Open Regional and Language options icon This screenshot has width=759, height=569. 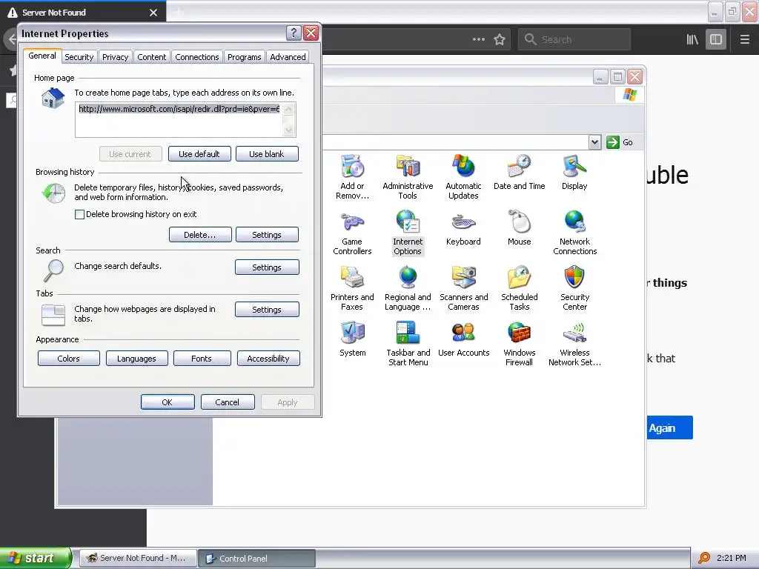(x=408, y=288)
